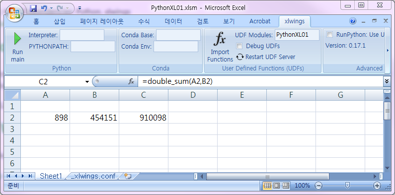Click the Interpreter input field
Image resolution: width=395 pixels, height=195 pixels.
82,35
